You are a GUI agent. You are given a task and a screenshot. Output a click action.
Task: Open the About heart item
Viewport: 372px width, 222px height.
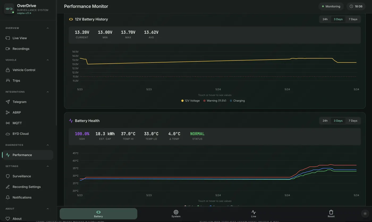pos(28,219)
